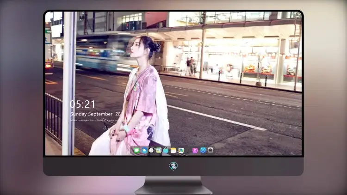This screenshot has height=195, width=347.
Task: Open the clapperboard video app
Action: (166, 150)
